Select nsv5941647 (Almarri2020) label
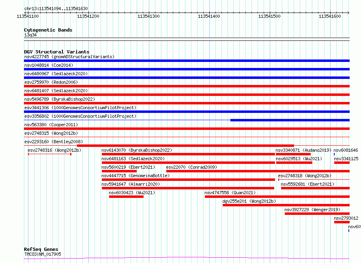 coord(131,184)
